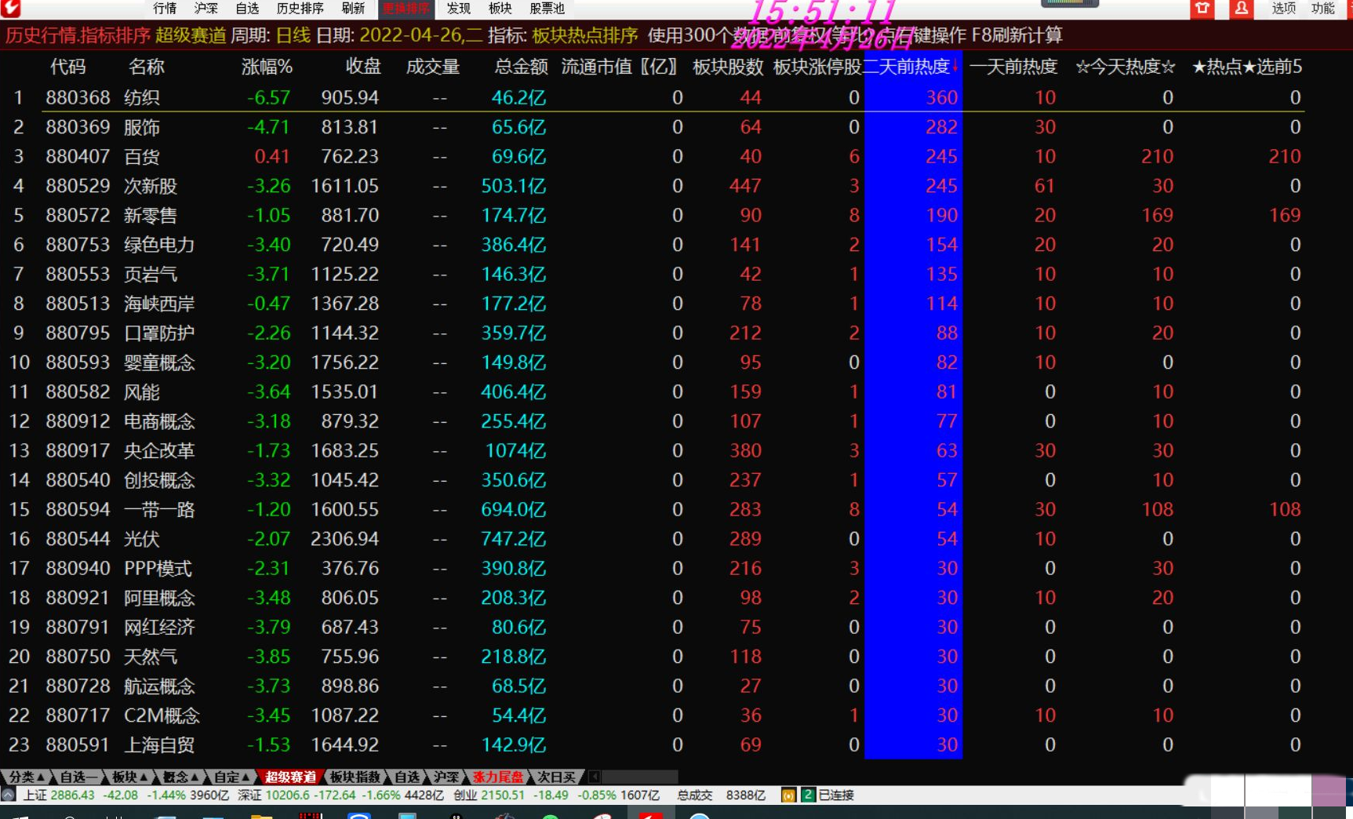Expand the 分类 bottom tab dropdown
Image resolution: width=1353 pixels, height=819 pixels.
point(26,777)
